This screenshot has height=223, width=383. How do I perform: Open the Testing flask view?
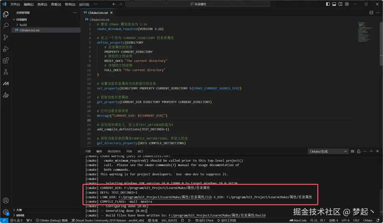[x=5, y=72]
